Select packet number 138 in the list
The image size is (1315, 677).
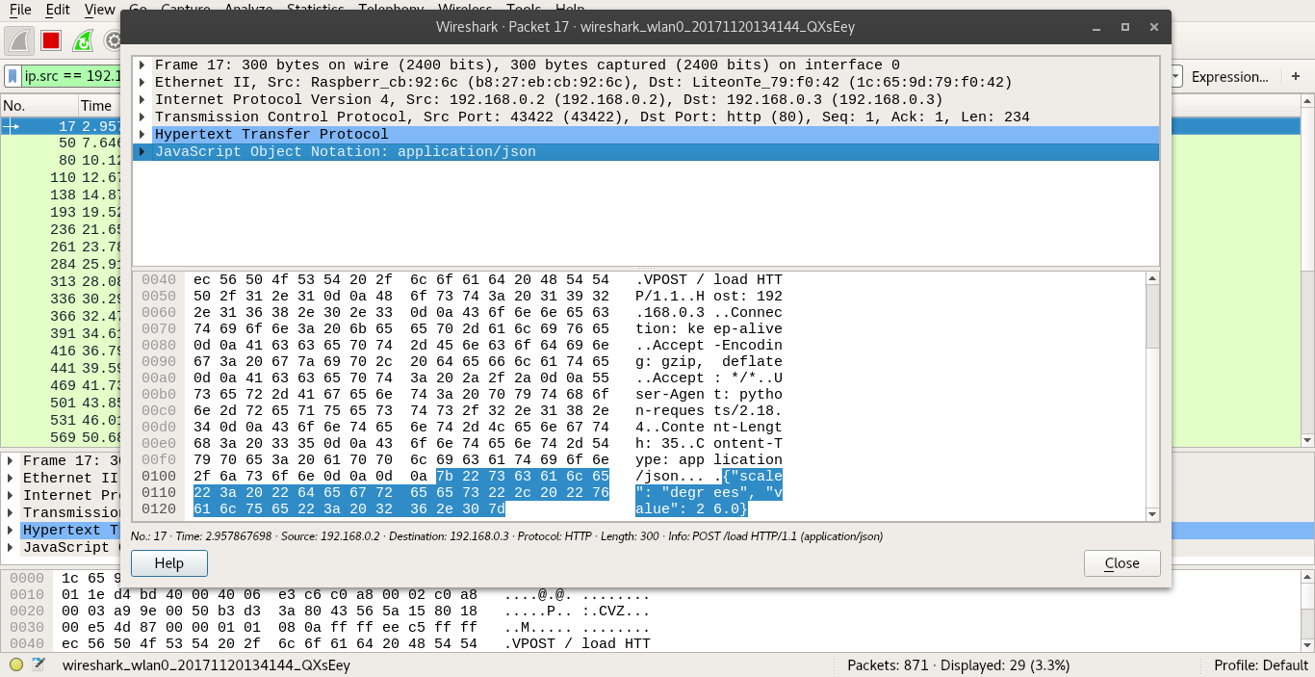click(62, 195)
